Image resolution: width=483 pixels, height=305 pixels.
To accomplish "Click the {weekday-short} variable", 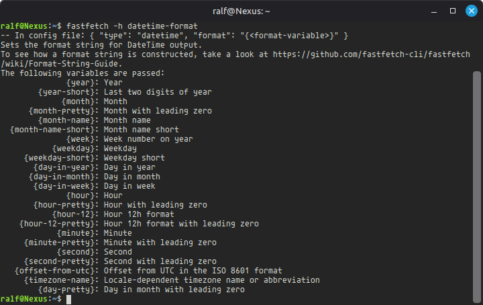I will click(x=59, y=158).
